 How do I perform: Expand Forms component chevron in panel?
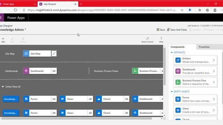click(x=214, y=99)
